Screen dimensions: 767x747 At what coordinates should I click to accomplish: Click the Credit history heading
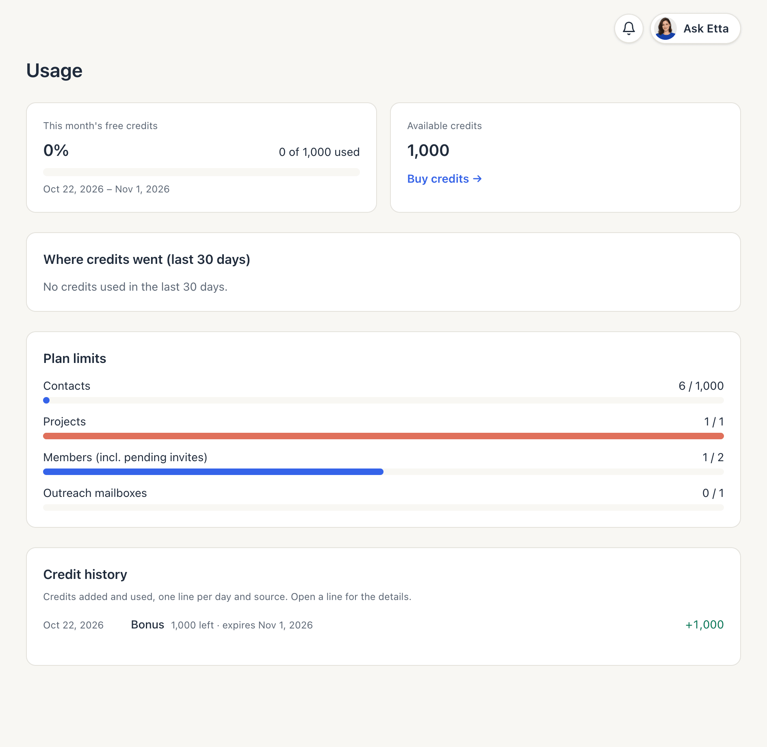pos(85,574)
